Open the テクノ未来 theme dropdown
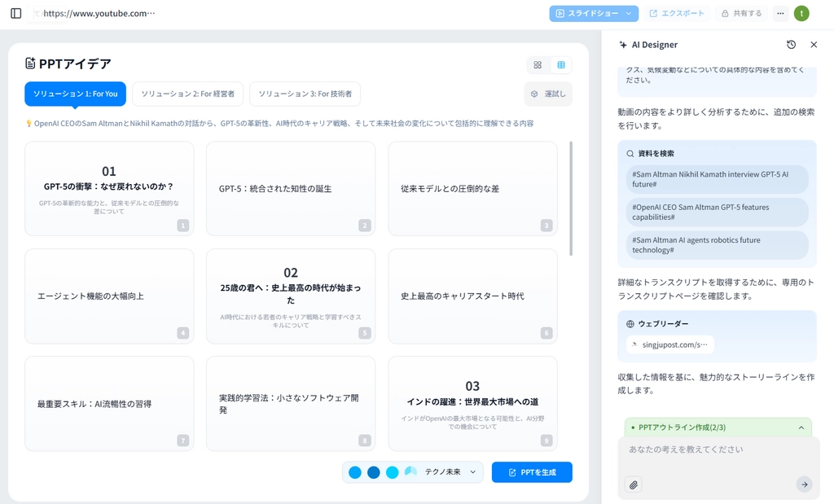834x504 pixels. click(473, 472)
